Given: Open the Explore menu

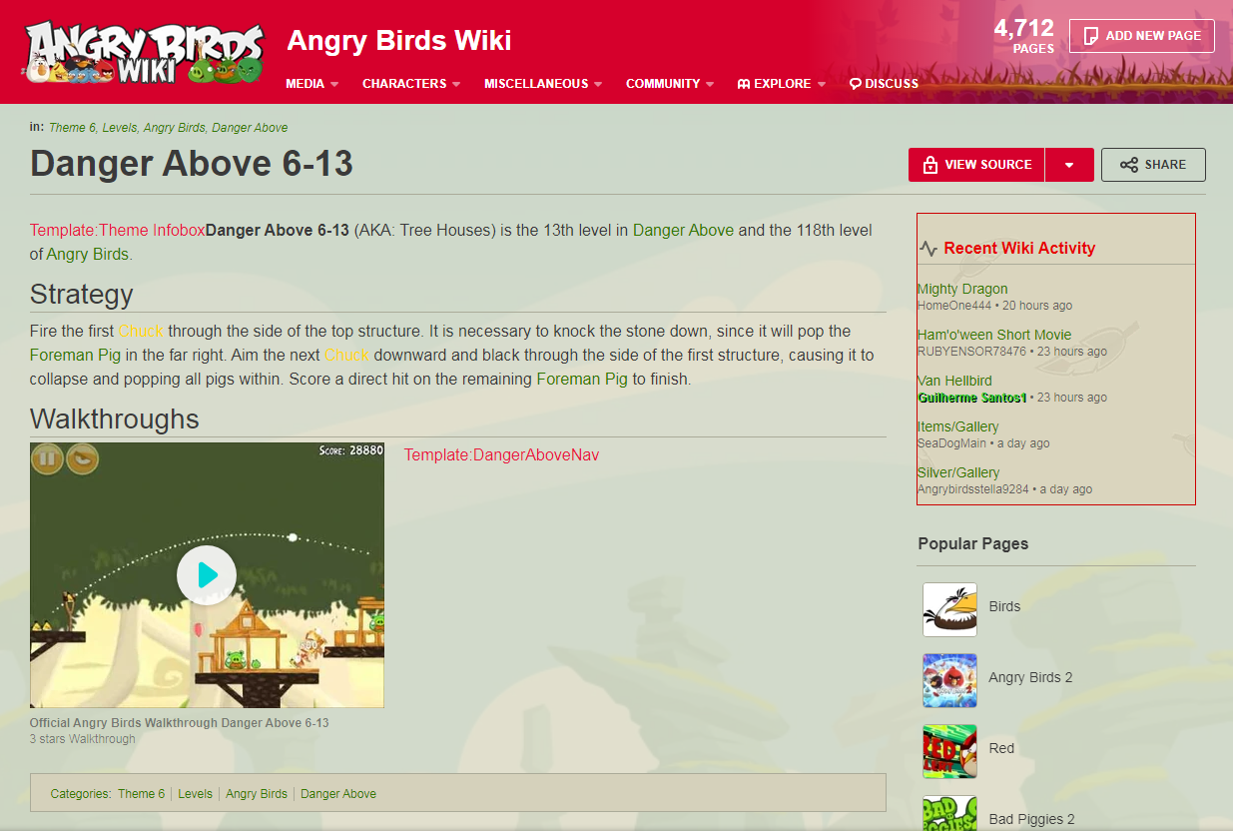Looking at the screenshot, I should coord(781,84).
